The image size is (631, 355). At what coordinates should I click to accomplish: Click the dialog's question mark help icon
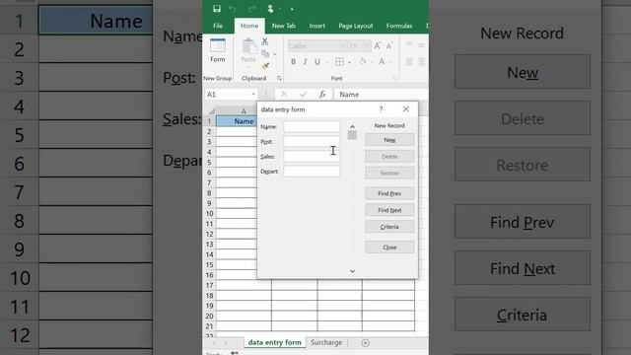pyautogui.click(x=381, y=109)
